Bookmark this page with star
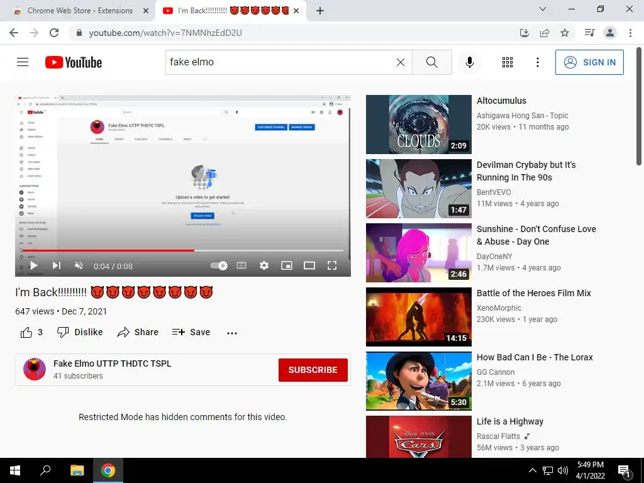Viewport: 644px width, 483px height. pyautogui.click(x=565, y=33)
